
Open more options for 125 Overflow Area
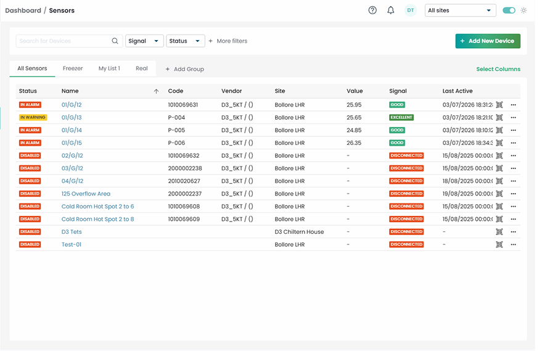tap(513, 194)
